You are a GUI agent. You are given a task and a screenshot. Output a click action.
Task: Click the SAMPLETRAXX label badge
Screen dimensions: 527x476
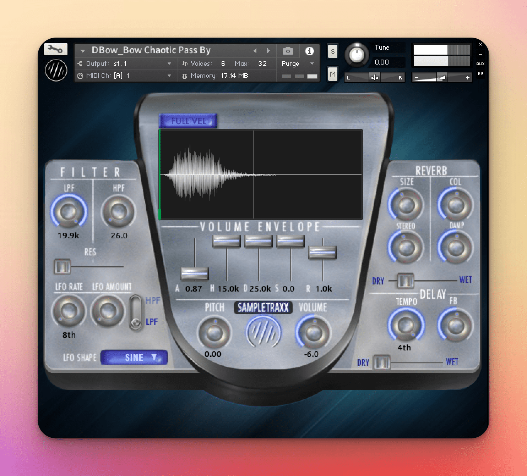[263, 308]
